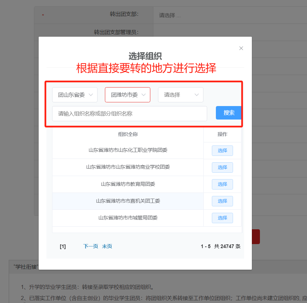Expand the 团潍坊市委 city dropdown
Screen dimensions: 307x303
click(127, 95)
